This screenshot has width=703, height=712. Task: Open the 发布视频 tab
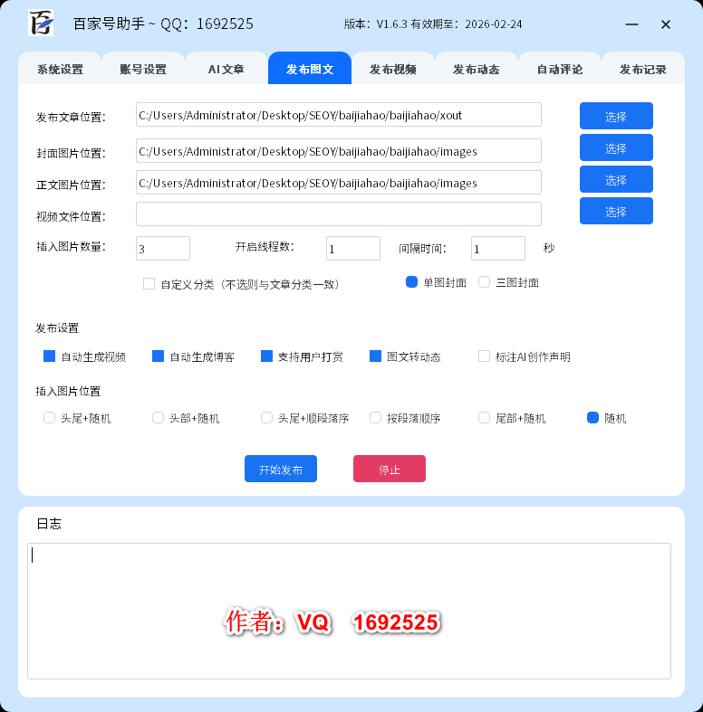(x=393, y=69)
